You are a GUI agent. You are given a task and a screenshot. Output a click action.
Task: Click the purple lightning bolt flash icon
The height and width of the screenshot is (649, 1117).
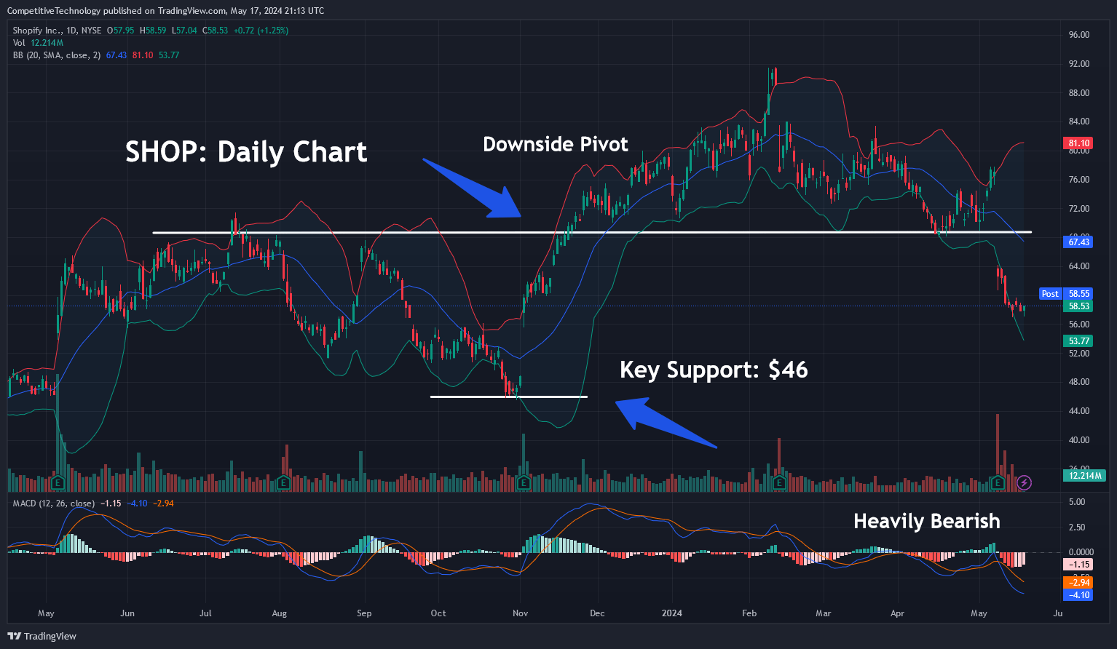[x=1024, y=482]
